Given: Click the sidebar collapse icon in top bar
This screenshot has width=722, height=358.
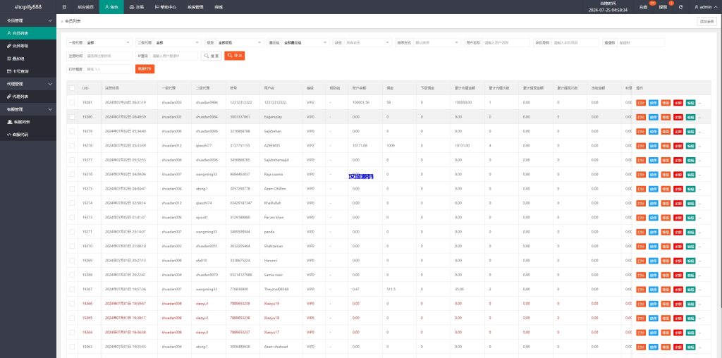Looking at the screenshot, I should click(x=65, y=6).
